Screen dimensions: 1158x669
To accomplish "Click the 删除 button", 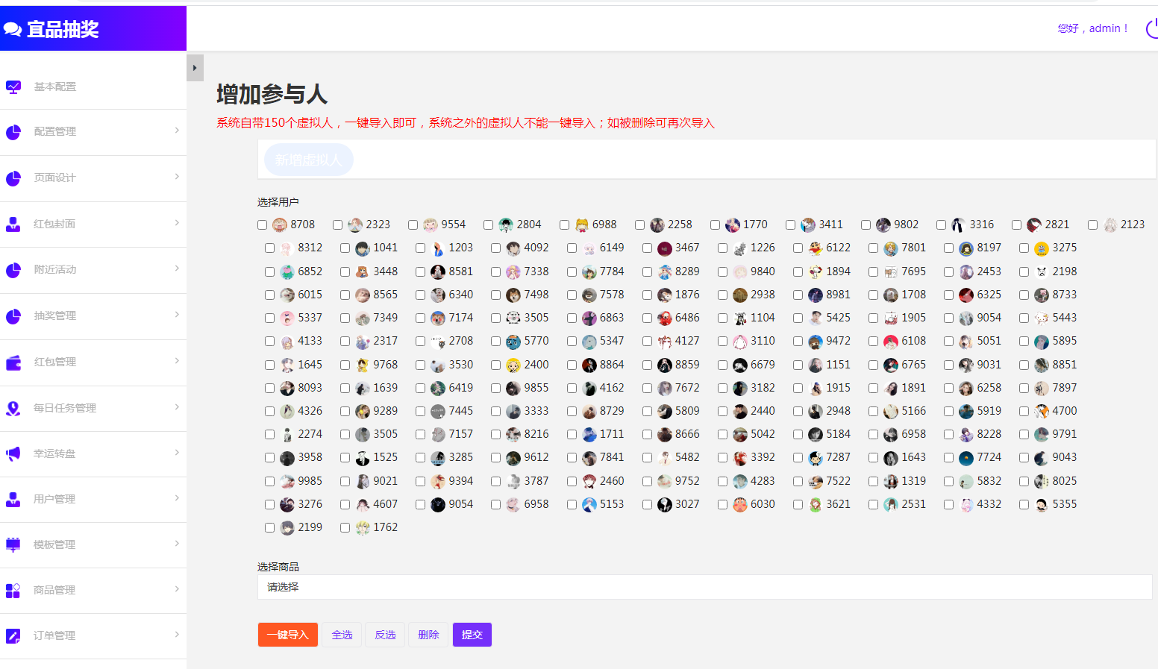I will (429, 635).
